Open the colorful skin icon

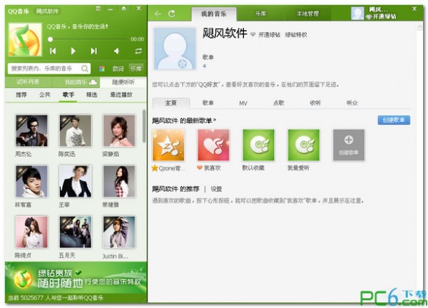[x=102, y=68]
